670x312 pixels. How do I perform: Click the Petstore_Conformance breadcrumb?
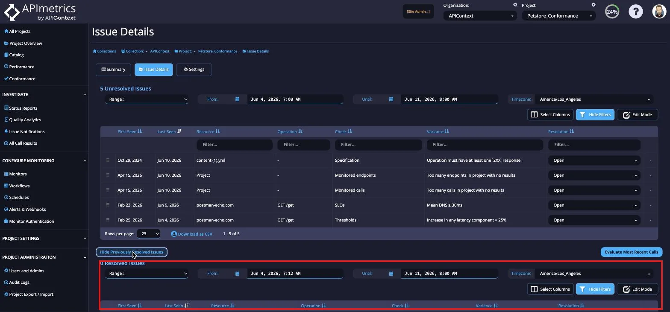(x=217, y=51)
